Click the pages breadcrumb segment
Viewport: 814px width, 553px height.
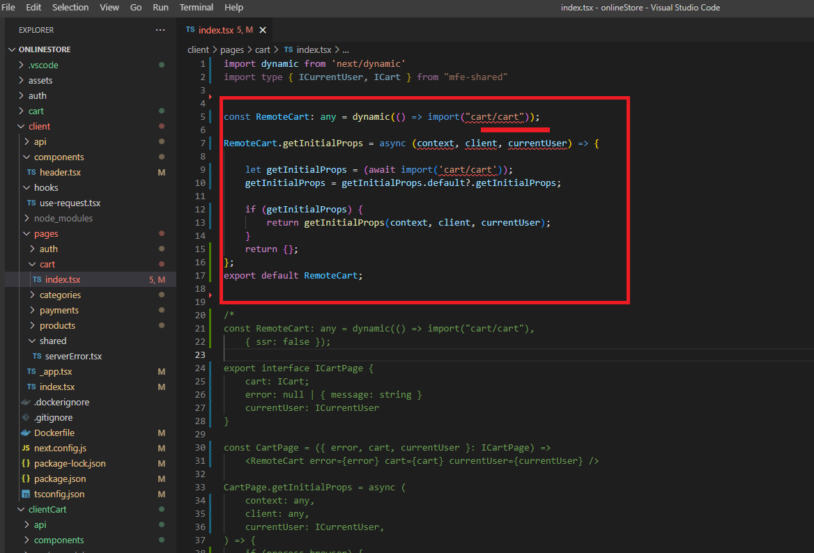point(232,49)
